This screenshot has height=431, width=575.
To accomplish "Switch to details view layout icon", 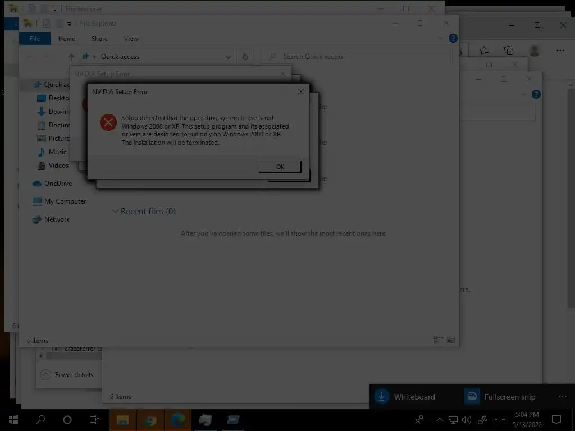I will pyautogui.click(x=438, y=340).
